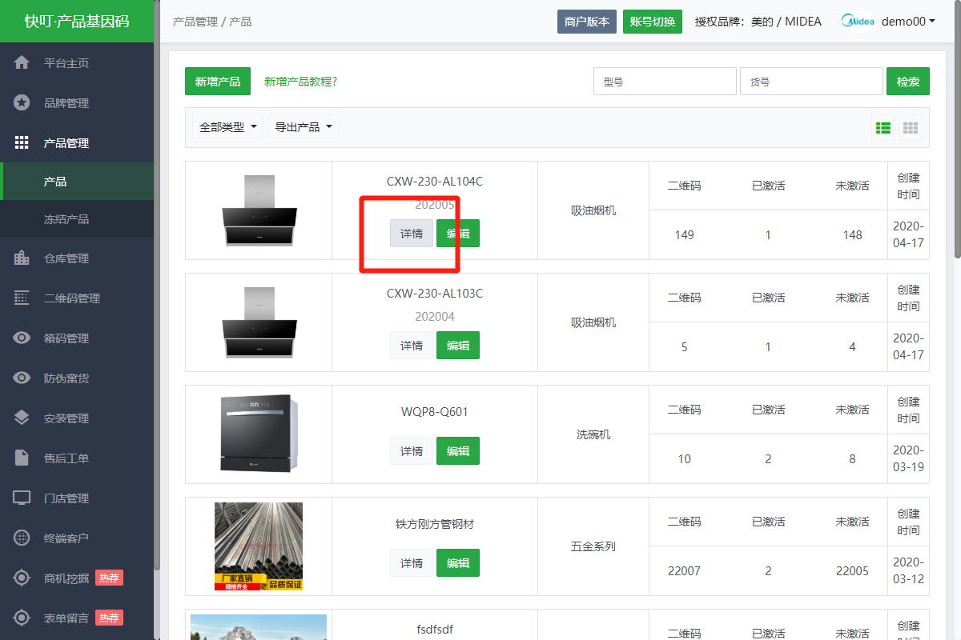Screen dimensions: 961x640
Task: Click 编辑 for CXW-230-AL103C
Action: (x=458, y=346)
